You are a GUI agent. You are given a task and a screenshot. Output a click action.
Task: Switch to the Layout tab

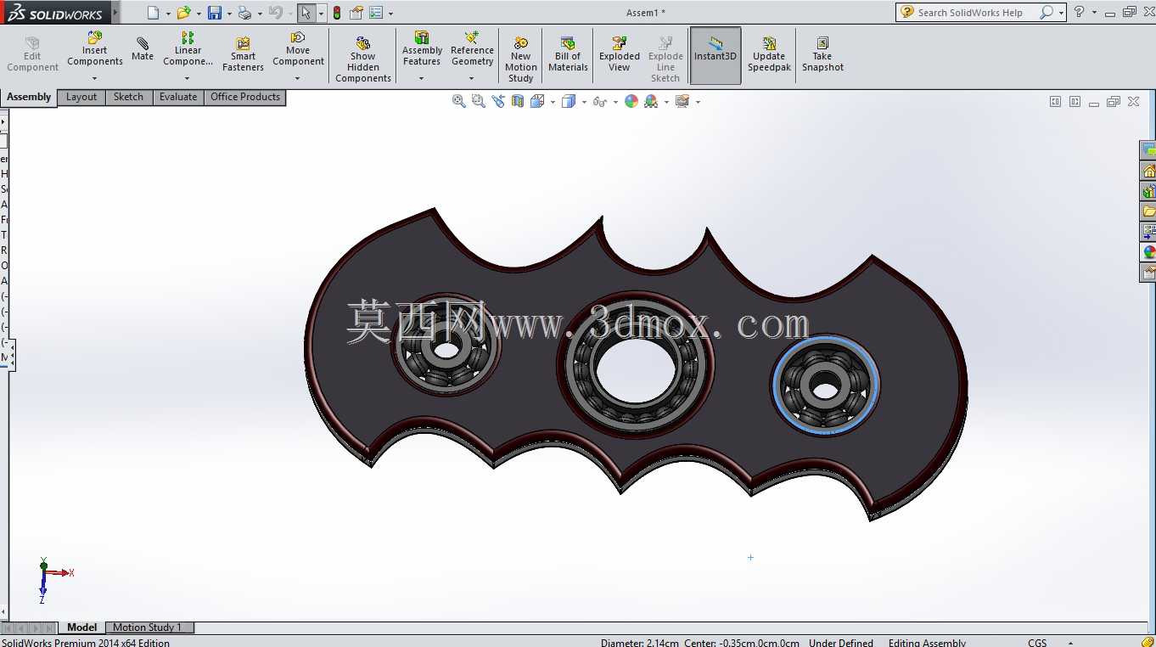81,97
